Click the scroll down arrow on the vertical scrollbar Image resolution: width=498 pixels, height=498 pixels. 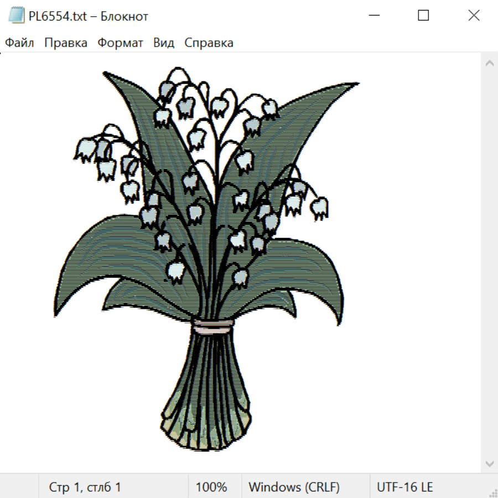tap(489, 463)
